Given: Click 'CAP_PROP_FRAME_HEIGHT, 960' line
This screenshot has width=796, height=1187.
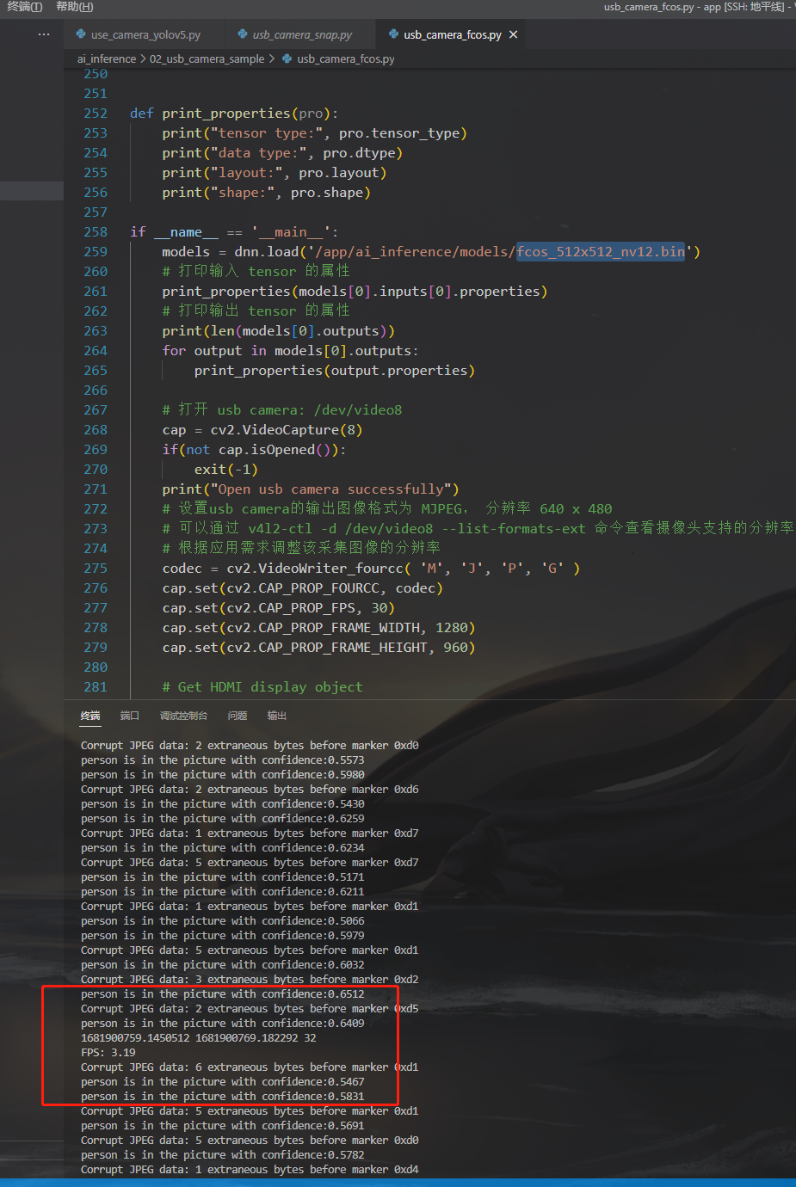Looking at the screenshot, I should [318, 648].
